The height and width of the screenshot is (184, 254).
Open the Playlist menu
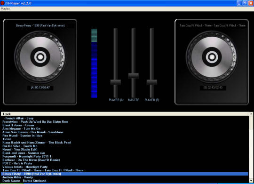(5, 9)
